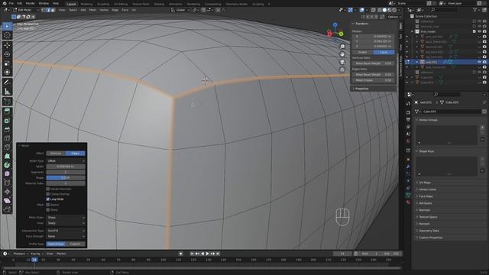This screenshot has height=275, width=489.
Task: Select the Bevel tool in left toolbar
Action: (7, 129)
